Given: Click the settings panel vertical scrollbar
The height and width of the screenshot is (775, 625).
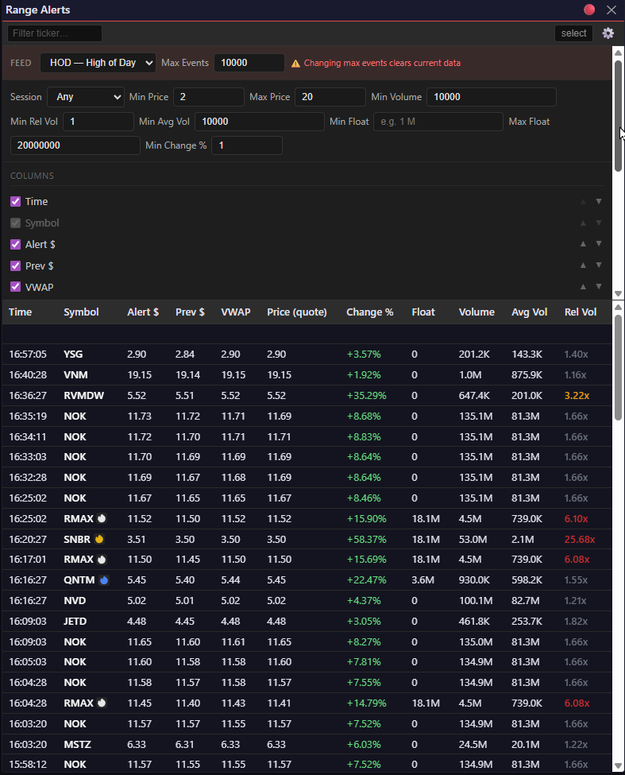Looking at the screenshot, I should click(618, 115).
